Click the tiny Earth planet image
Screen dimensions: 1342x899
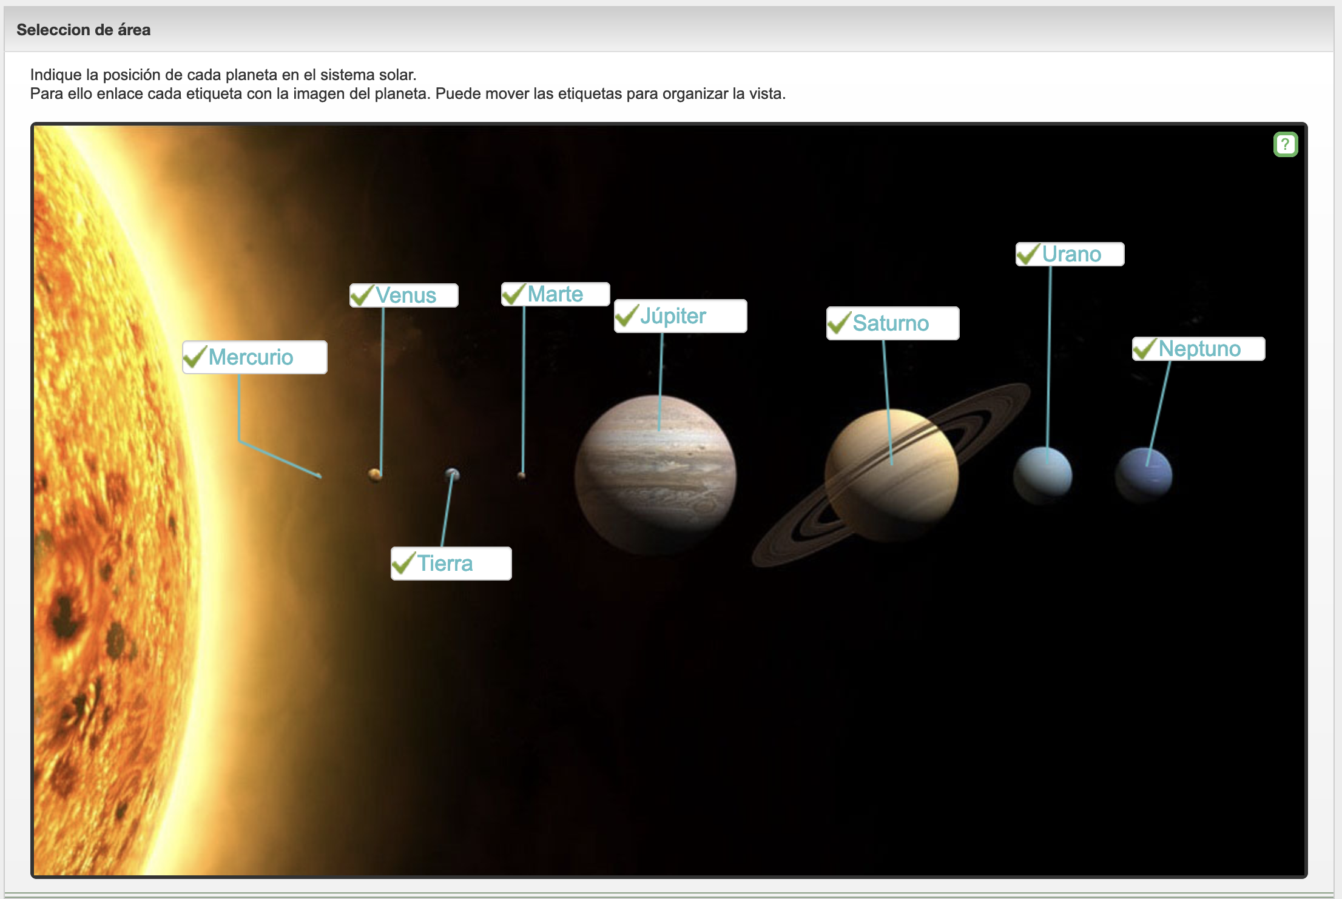click(x=453, y=474)
